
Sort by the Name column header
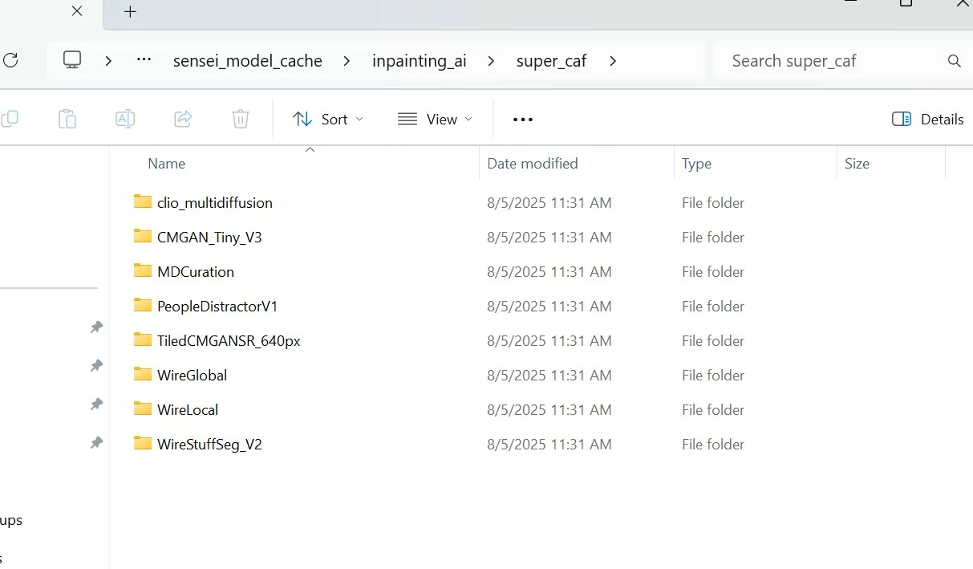pos(167,164)
